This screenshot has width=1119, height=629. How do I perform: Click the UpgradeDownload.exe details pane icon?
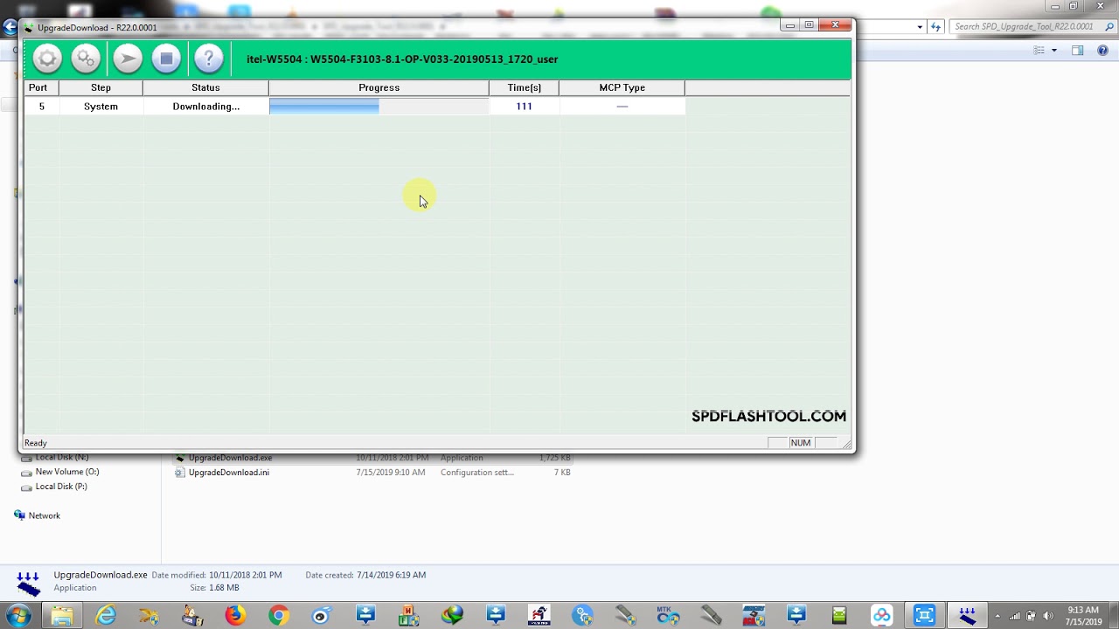[28, 583]
